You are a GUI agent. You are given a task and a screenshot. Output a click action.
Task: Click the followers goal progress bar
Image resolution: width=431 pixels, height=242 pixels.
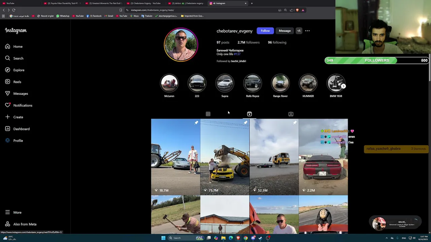[377, 61]
